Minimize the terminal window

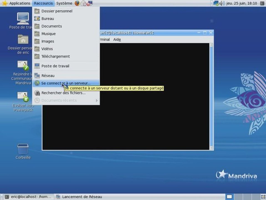coord(199,33)
